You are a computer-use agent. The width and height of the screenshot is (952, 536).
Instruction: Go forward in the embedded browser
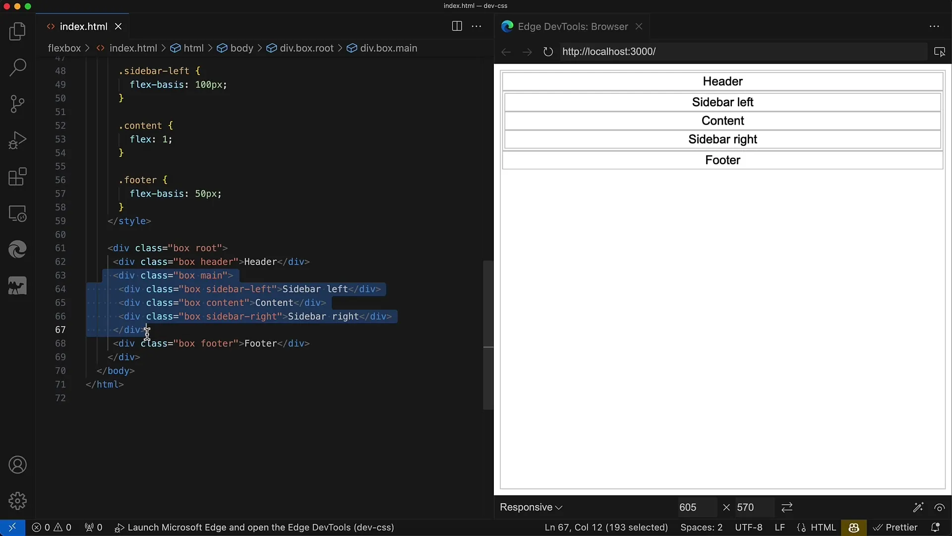(x=527, y=52)
